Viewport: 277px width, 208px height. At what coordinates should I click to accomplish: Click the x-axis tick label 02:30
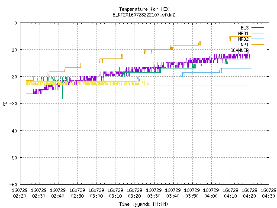(39, 196)
